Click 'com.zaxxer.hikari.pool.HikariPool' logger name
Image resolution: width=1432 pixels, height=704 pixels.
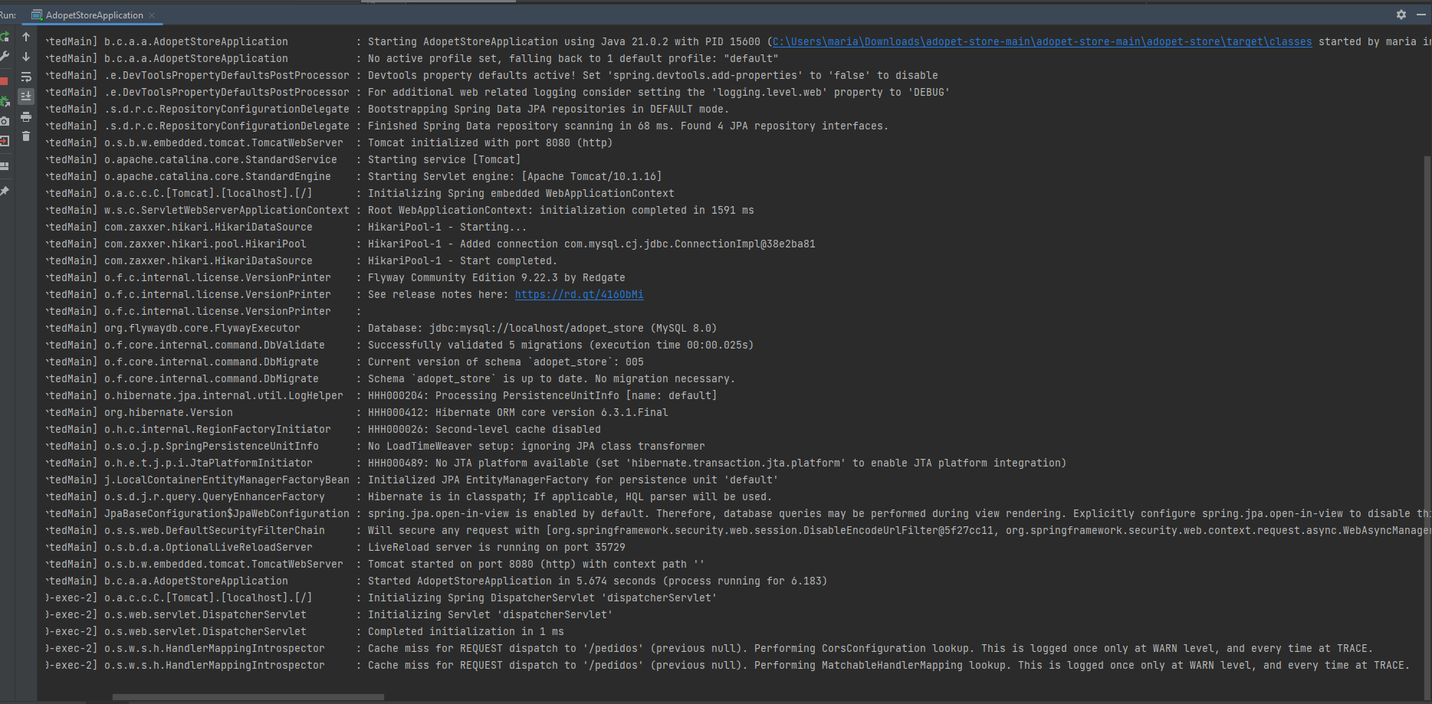click(205, 244)
